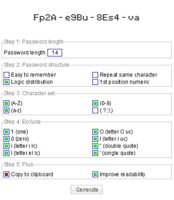Disable Improve readability option

pos(95,174)
